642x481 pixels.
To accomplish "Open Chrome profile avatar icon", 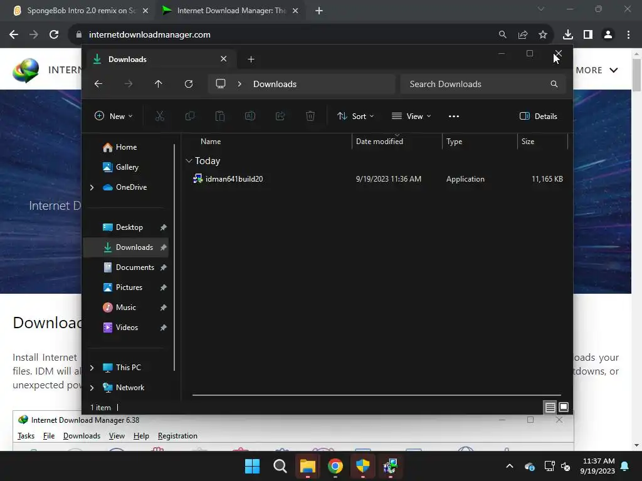I will click(x=608, y=35).
